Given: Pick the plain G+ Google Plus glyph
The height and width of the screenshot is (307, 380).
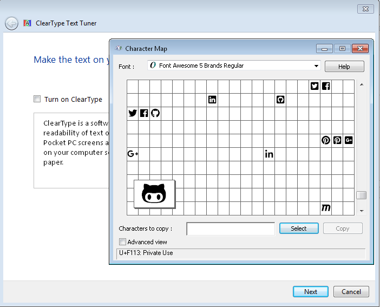Looking at the screenshot, I should [x=133, y=154].
